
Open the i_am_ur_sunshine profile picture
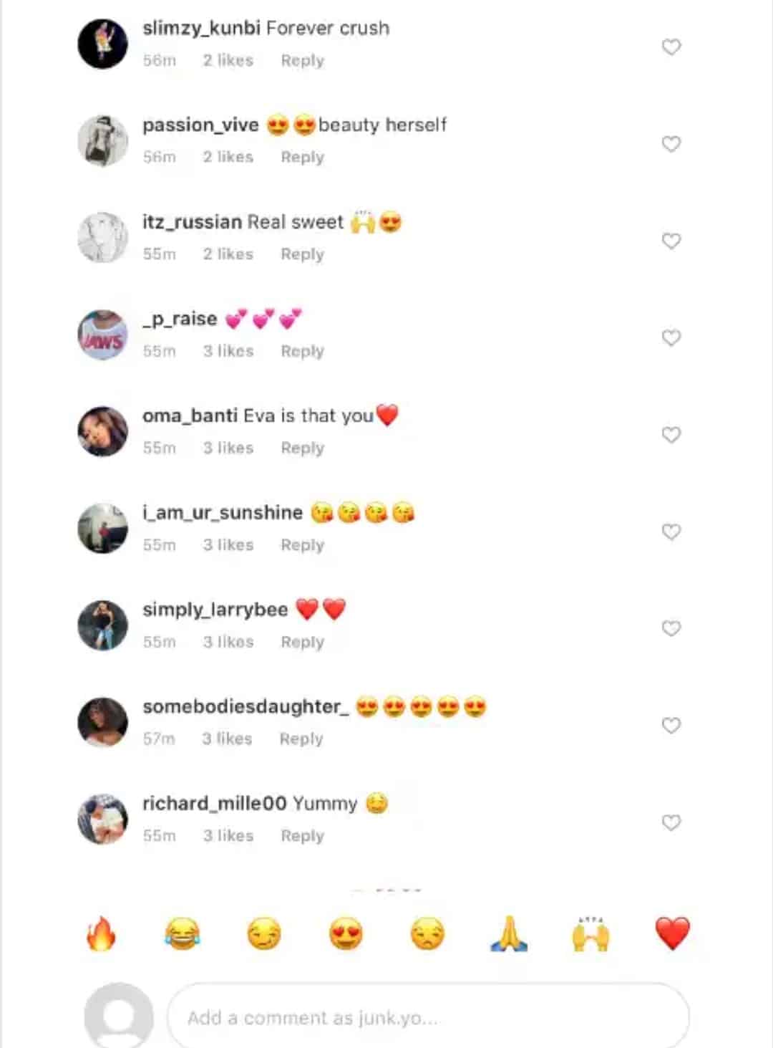point(102,528)
